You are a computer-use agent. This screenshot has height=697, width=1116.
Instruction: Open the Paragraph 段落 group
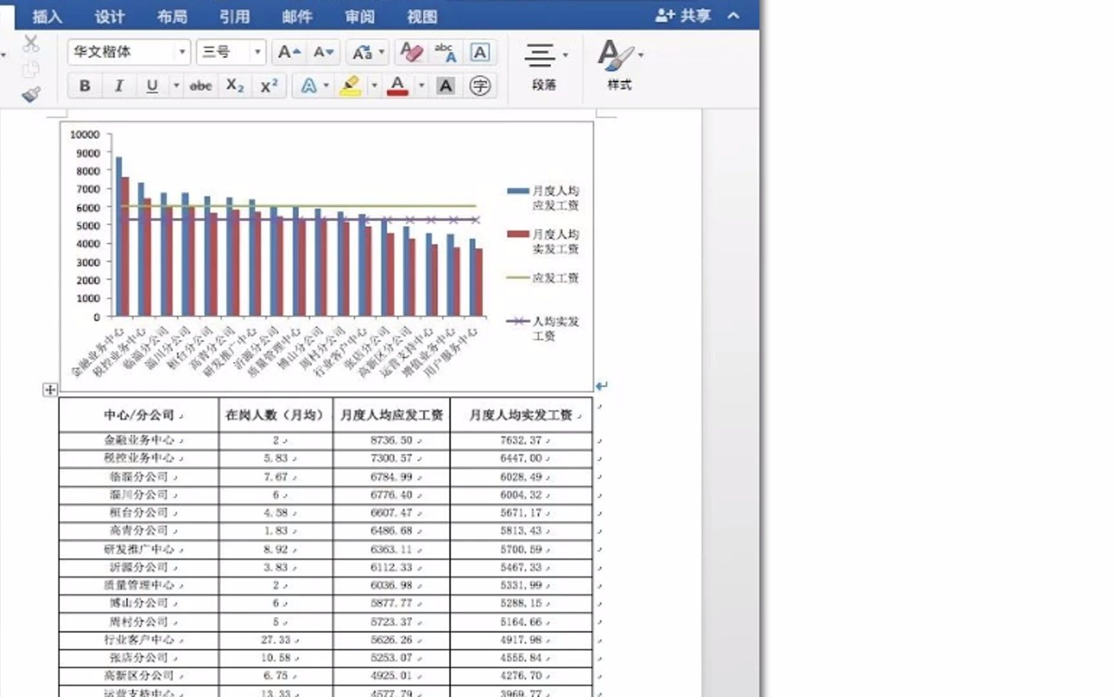pyautogui.click(x=544, y=66)
